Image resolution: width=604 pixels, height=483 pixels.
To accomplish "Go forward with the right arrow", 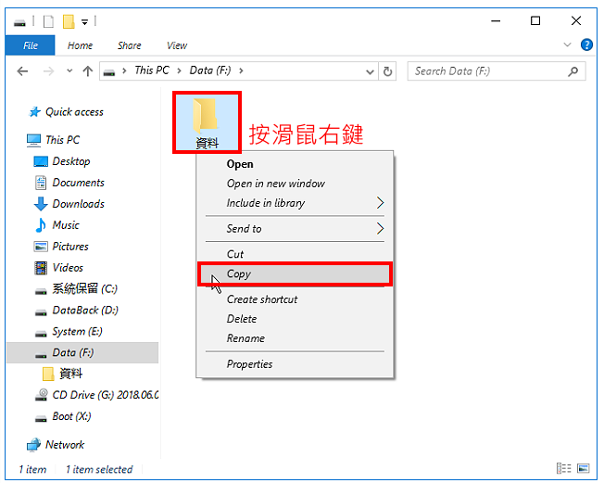I will point(48,71).
